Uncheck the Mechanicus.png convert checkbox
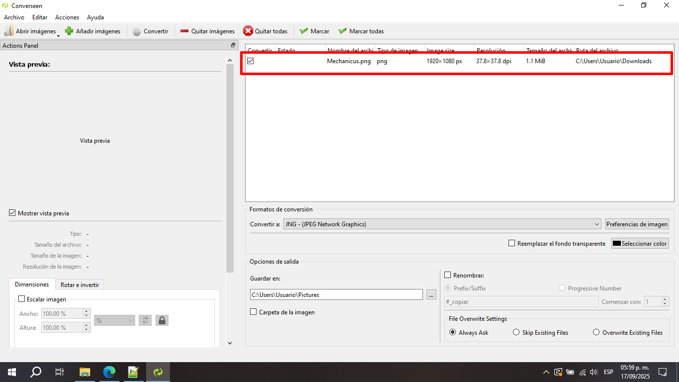The height and width of the screenshot is (382, 679). tap(251, 61)
